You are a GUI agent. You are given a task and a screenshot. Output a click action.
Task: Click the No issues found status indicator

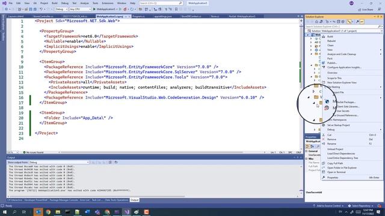coord(33,152)
